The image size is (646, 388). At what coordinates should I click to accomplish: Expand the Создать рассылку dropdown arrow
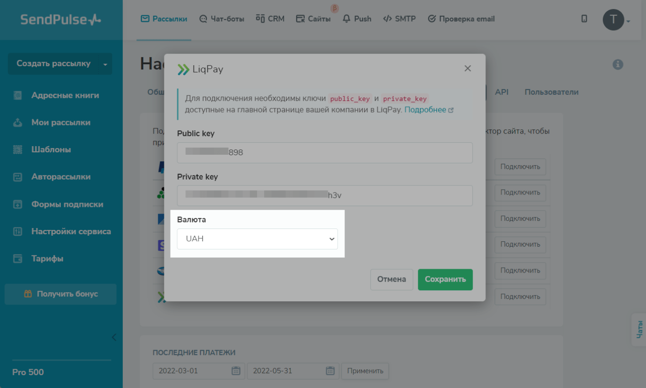click(105, 64)
